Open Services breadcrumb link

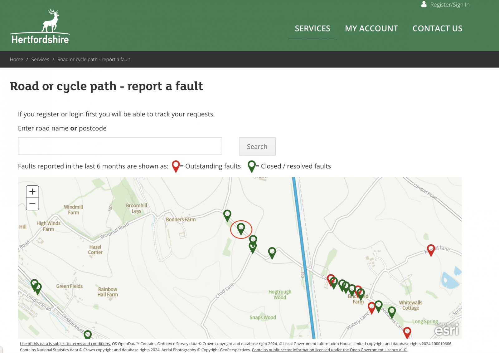(40, 59)
